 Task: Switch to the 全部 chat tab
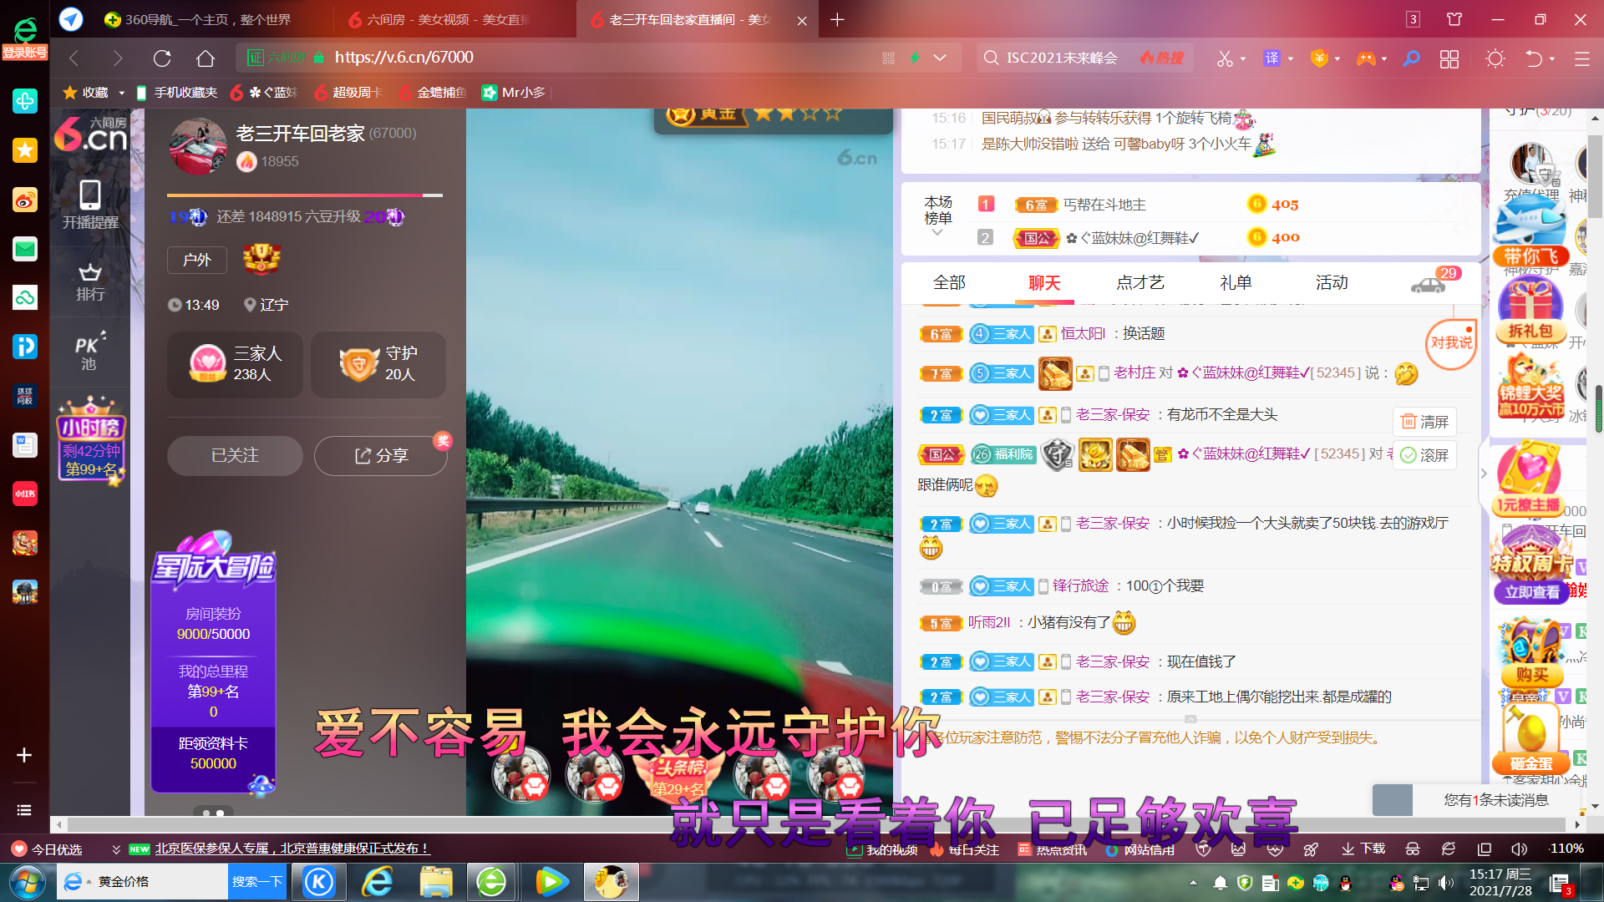(x=949, y=283)
